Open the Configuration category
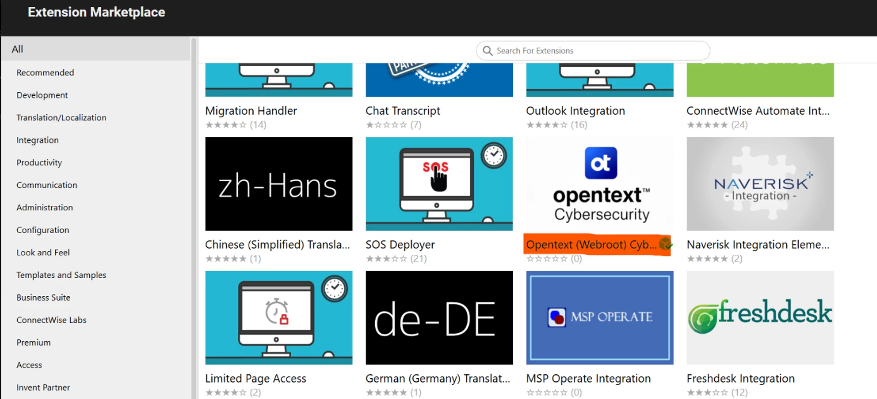 [42, 230]
